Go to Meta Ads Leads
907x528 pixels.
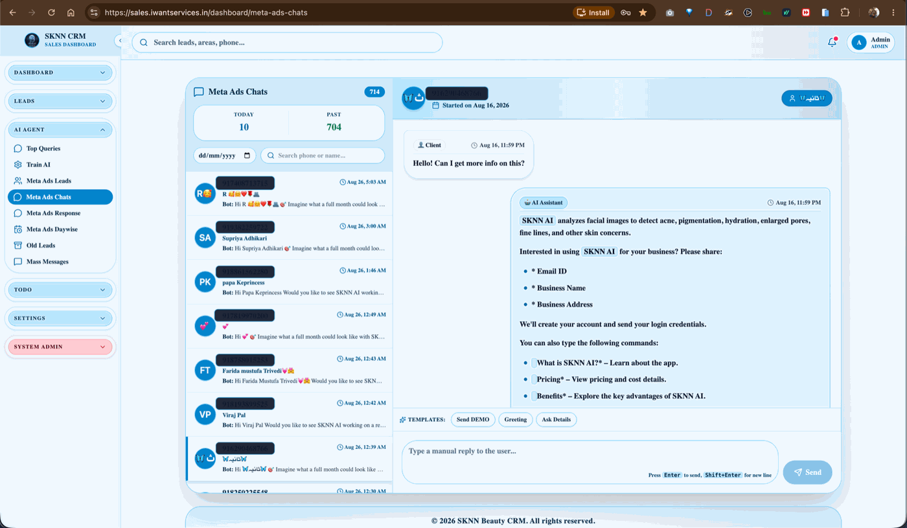tap(60, 181)
